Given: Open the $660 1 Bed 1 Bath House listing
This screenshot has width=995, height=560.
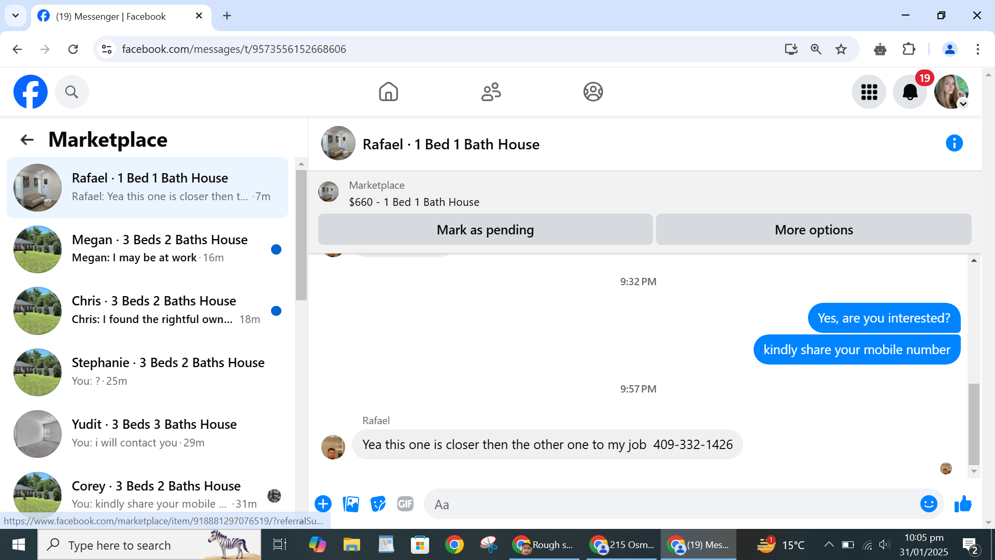Looking at the screenshot, I should (414, 202).
